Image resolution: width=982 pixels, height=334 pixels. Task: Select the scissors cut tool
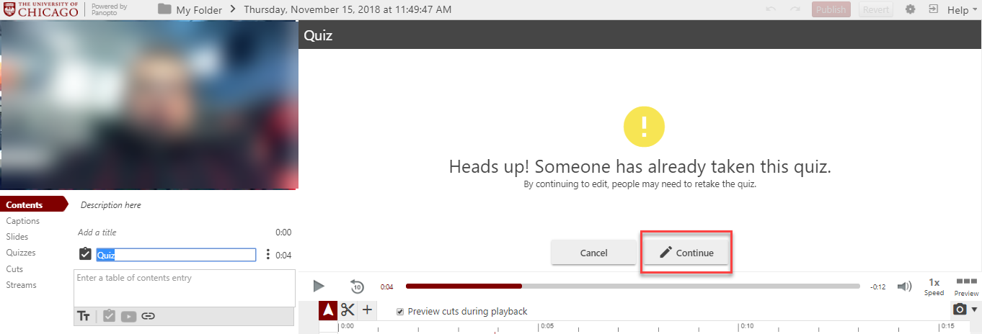[348, 310]
